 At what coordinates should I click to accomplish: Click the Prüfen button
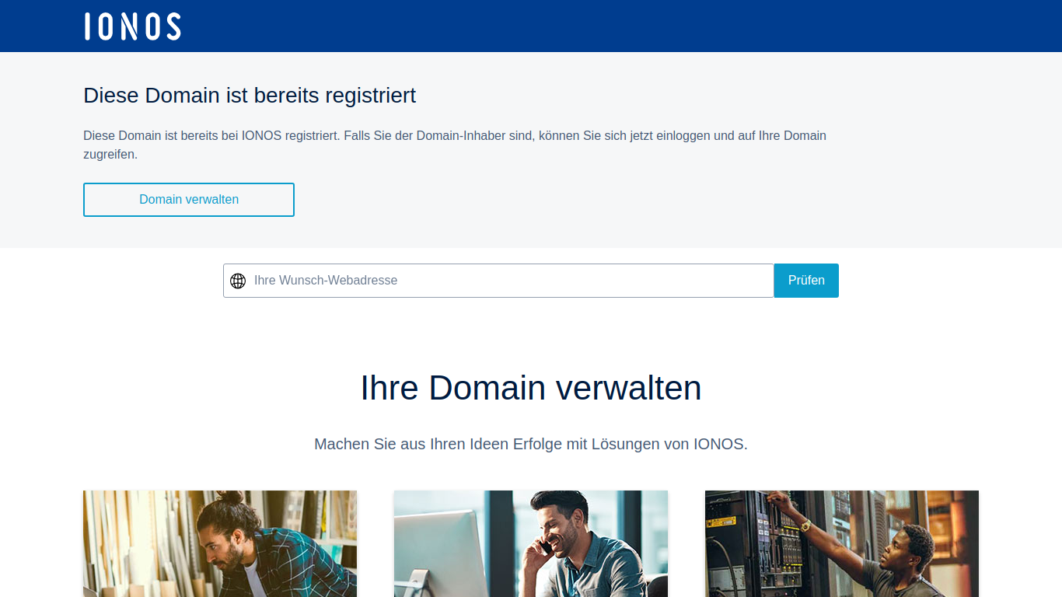[806, 281]
